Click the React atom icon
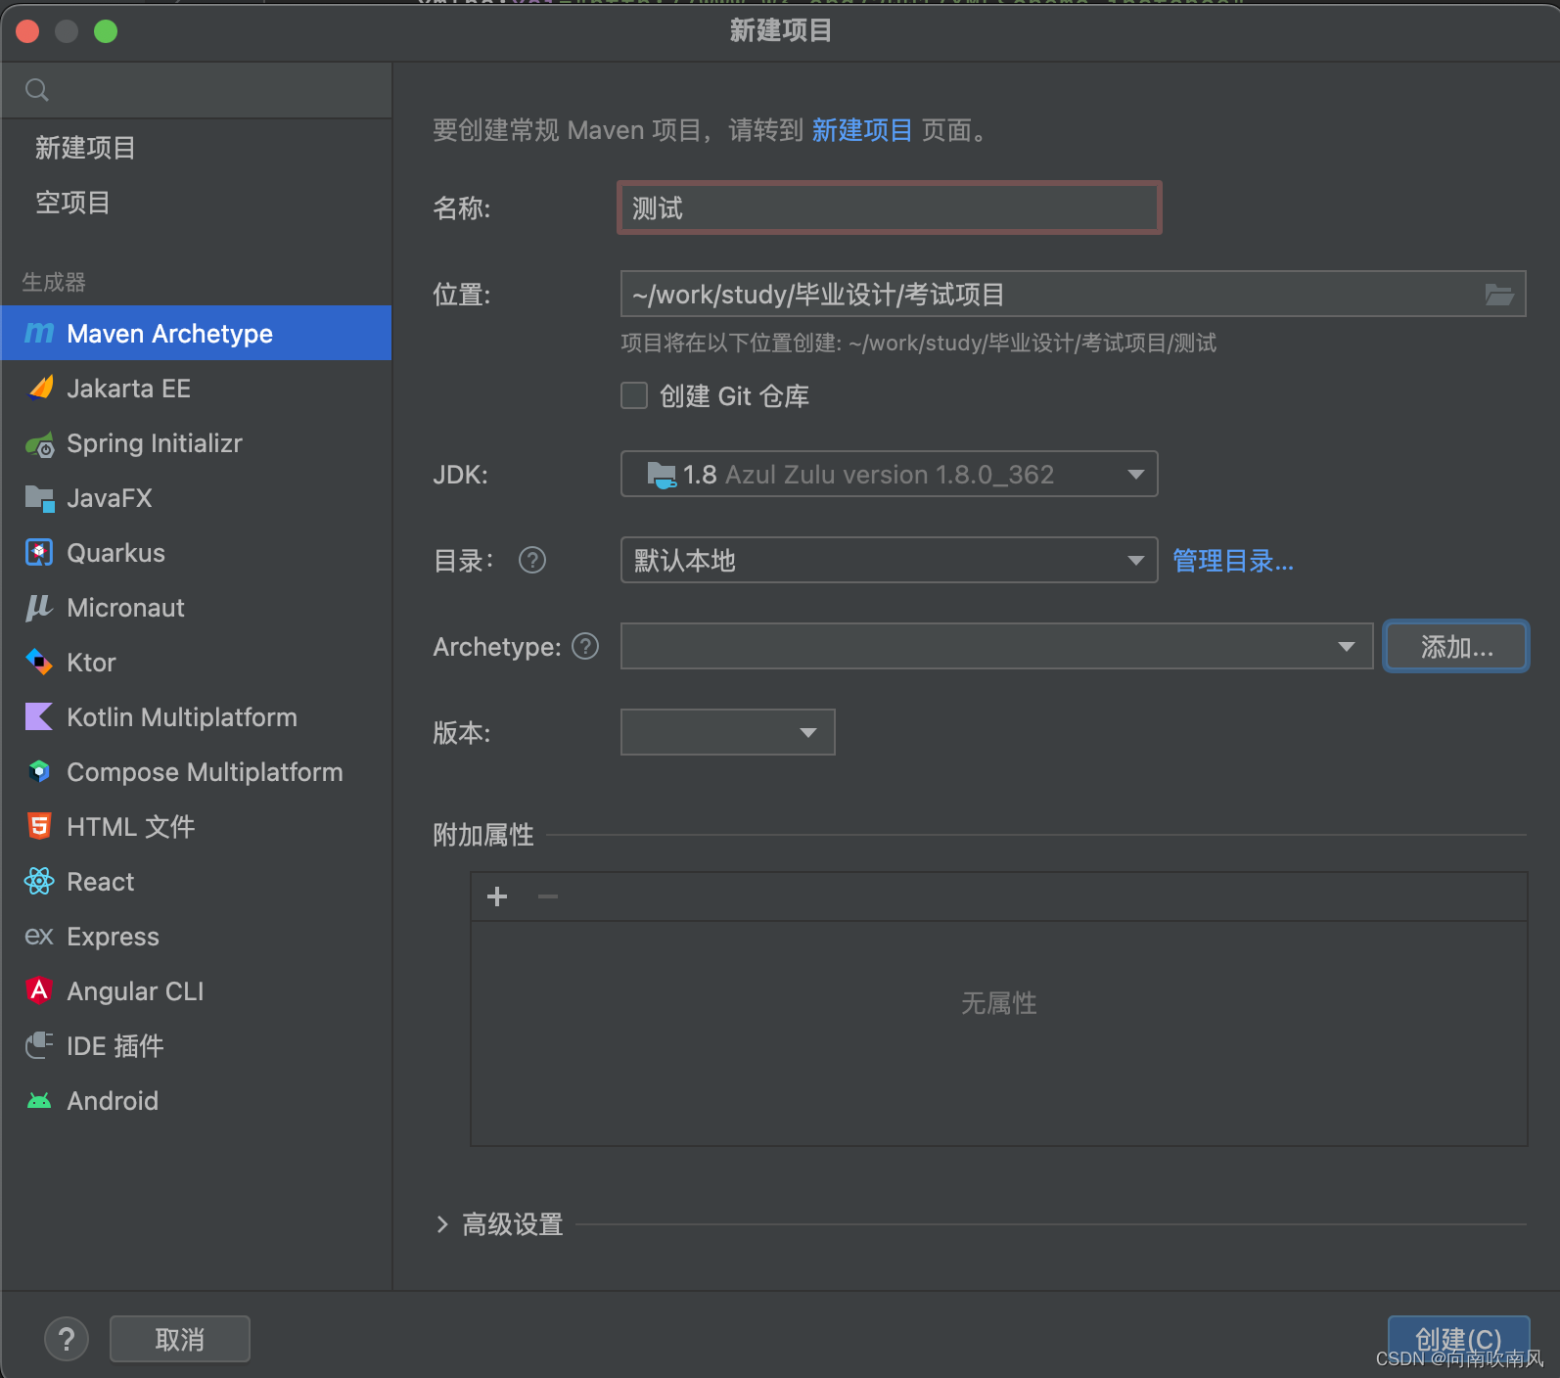Viewport: 1560px width, 1378px height. tap(39, 882)
